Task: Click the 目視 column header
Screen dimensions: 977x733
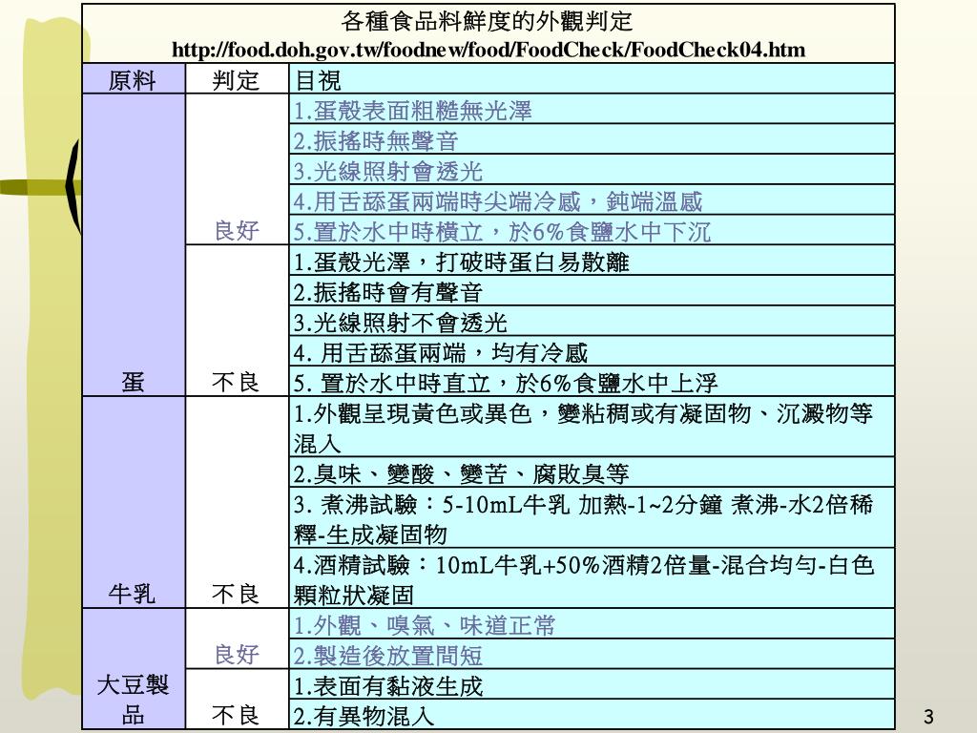Action: [x=592, y=79]
